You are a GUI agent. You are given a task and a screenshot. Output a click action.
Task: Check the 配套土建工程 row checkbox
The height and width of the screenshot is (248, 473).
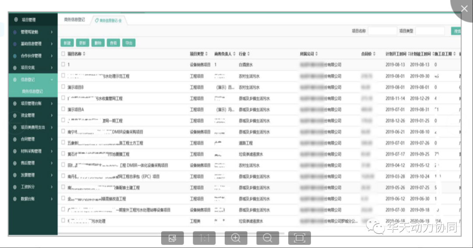[63, 187]
